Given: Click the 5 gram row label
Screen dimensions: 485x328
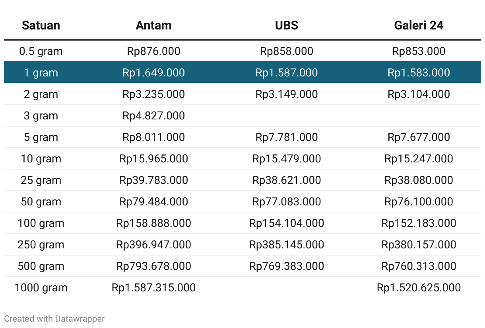Looking at the screenshot, I should (x=41, y=137).
